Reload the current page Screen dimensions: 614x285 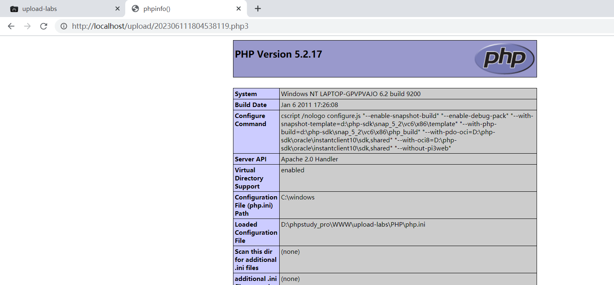coord(43,26)
